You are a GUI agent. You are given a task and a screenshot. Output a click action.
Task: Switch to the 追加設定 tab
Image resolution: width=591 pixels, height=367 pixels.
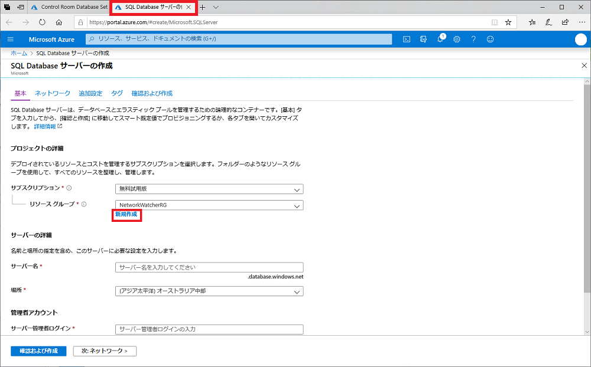tap(90, 93)
